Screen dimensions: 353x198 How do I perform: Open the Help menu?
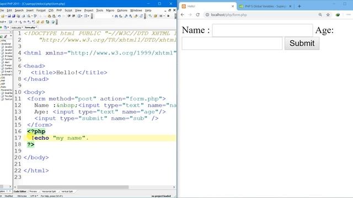click(148, 10)
